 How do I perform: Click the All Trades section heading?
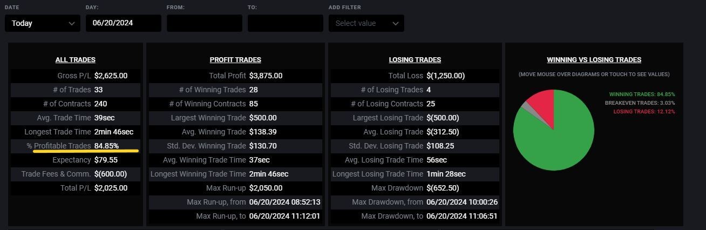point(75,60)
